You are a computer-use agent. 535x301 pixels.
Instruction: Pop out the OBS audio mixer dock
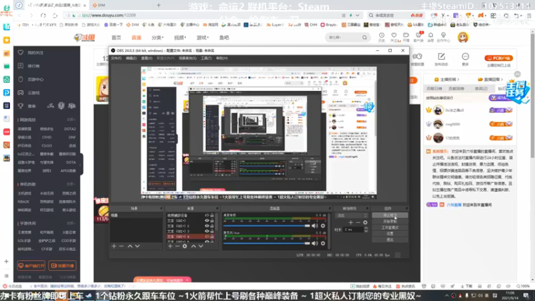click(x=330, y=208)
